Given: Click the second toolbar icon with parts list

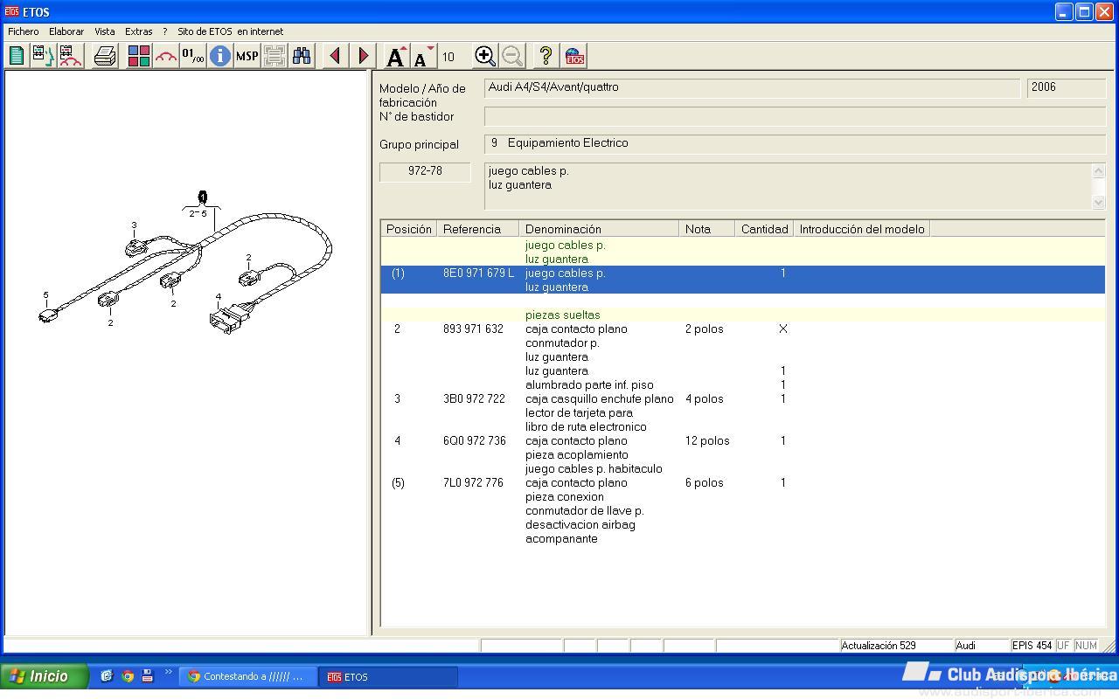Looking at the screenshot, I should pos(43,56).
